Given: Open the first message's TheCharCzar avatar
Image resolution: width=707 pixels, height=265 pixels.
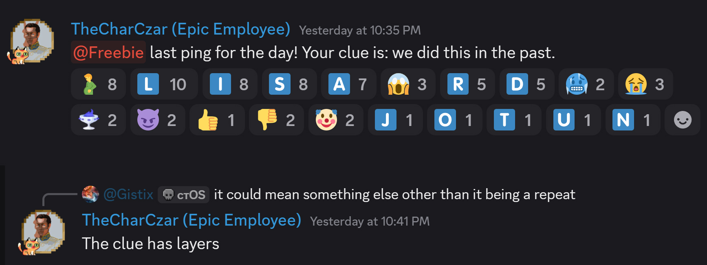Looking at the screenshot, I should pos(32,41).
